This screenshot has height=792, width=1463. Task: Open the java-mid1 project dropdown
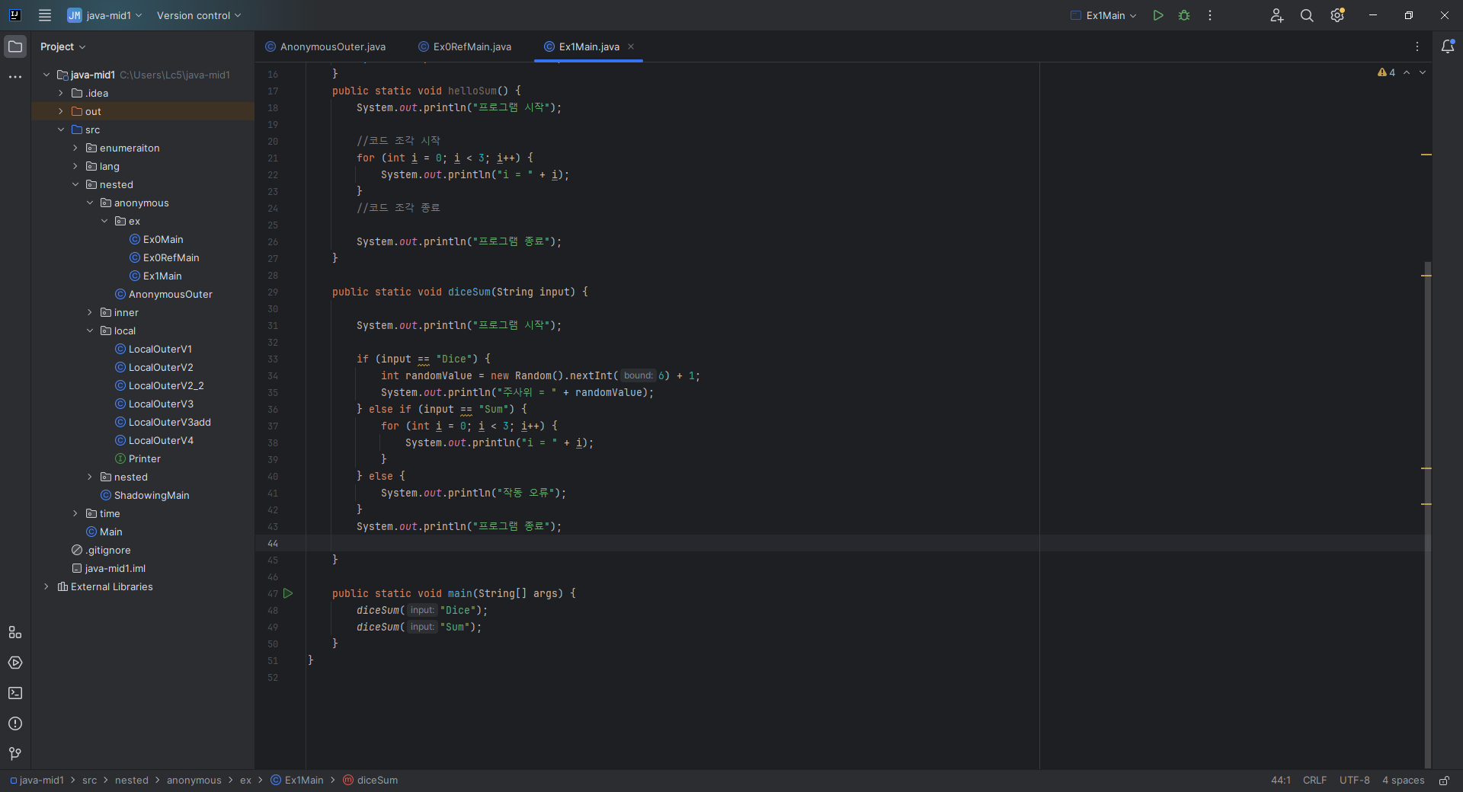coord(105,15)
